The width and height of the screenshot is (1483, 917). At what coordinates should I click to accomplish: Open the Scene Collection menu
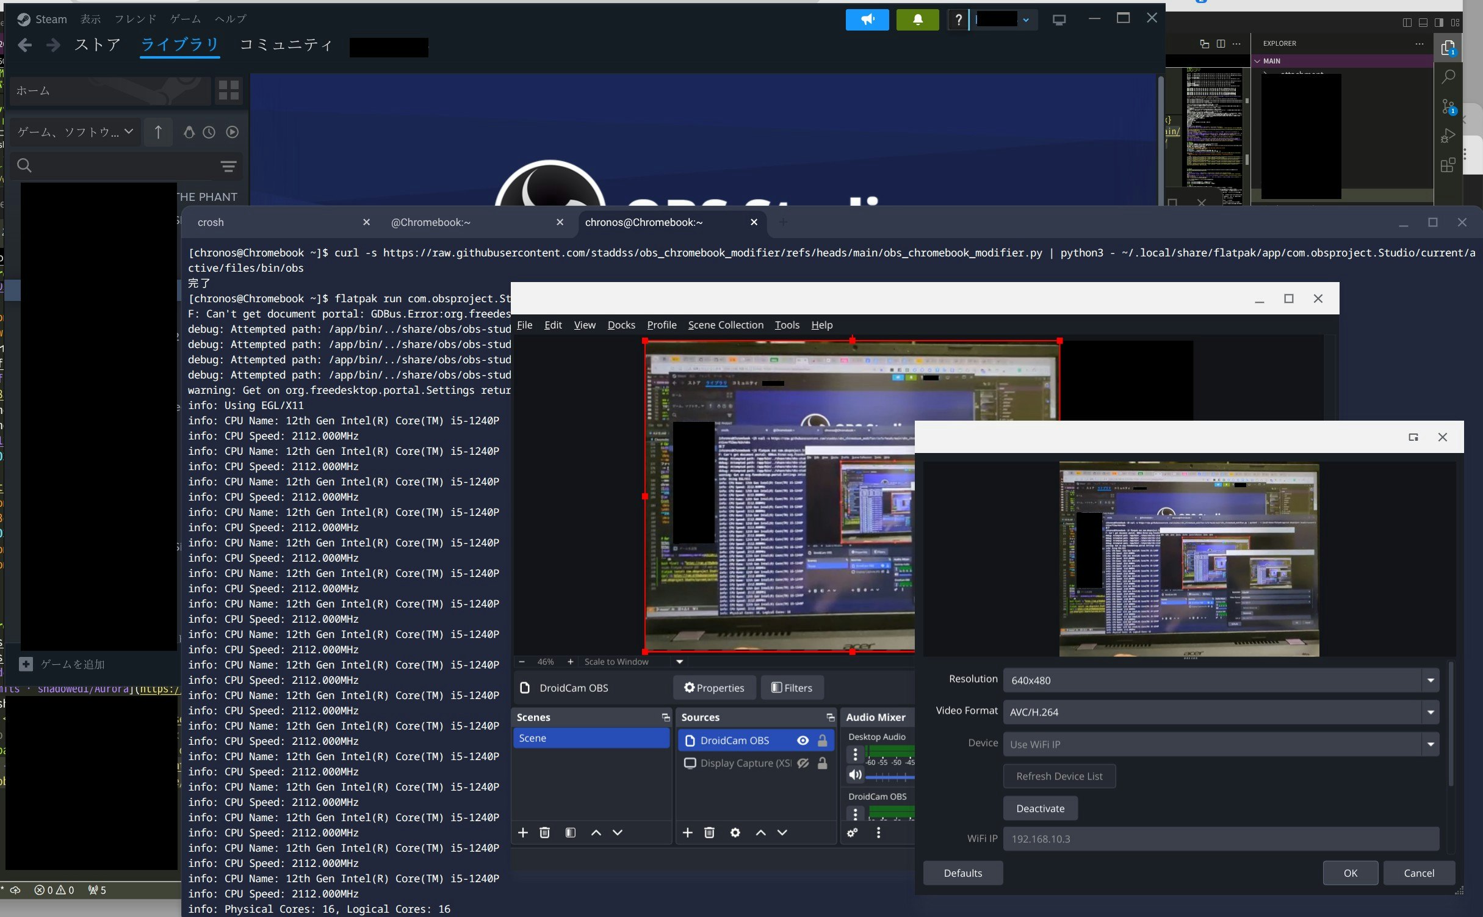(x=725, y=325)
